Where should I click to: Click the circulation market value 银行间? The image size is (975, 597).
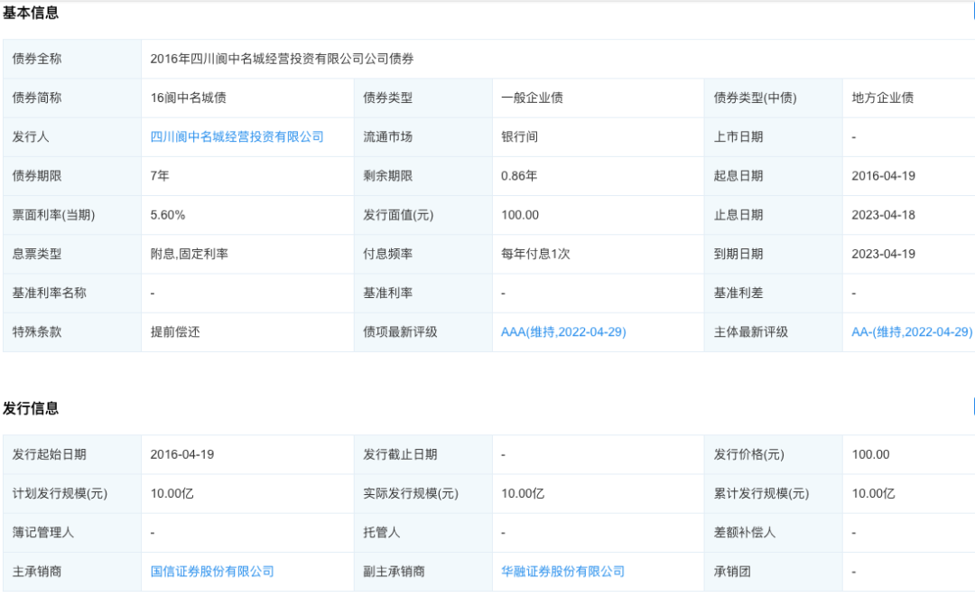pos(520,137)
